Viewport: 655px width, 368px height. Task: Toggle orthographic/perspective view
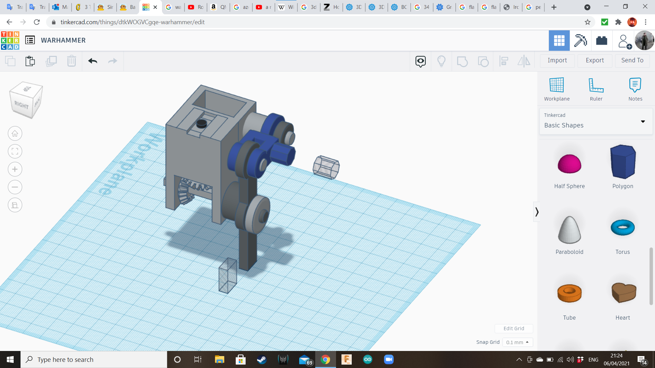15,205
